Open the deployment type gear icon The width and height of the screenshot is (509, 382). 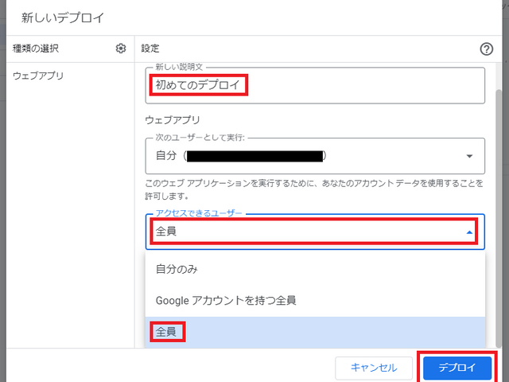(121, 49)
